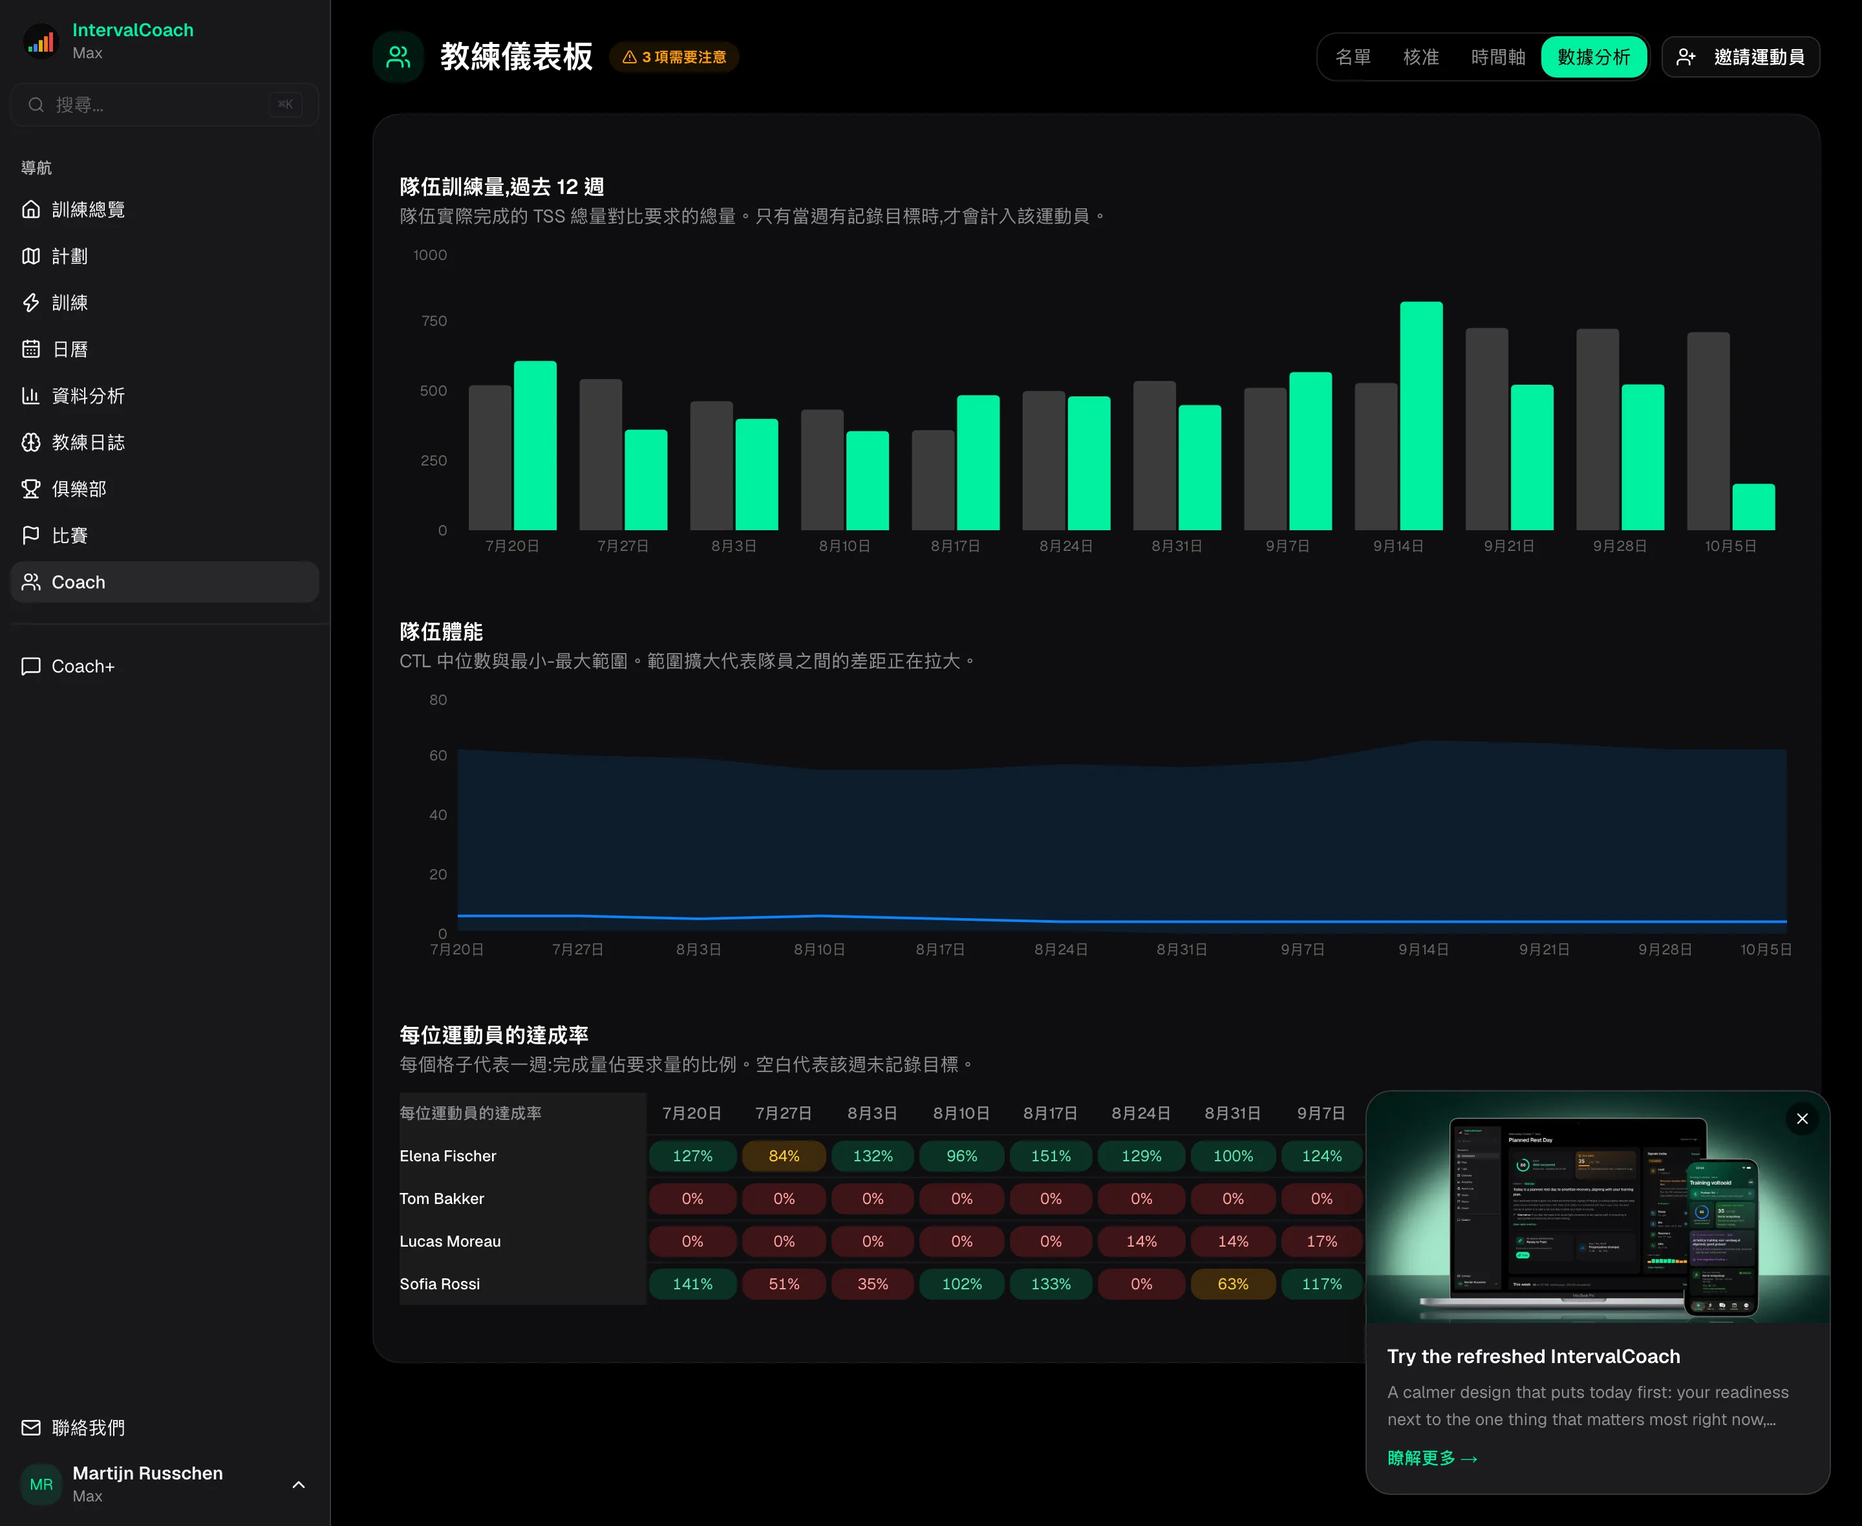Close the refreshed IntervalCoach promo card

pos(1803,1119)
